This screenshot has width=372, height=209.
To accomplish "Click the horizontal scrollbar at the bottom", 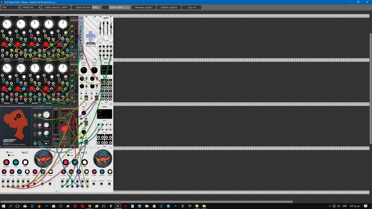I will coord(146,202).
